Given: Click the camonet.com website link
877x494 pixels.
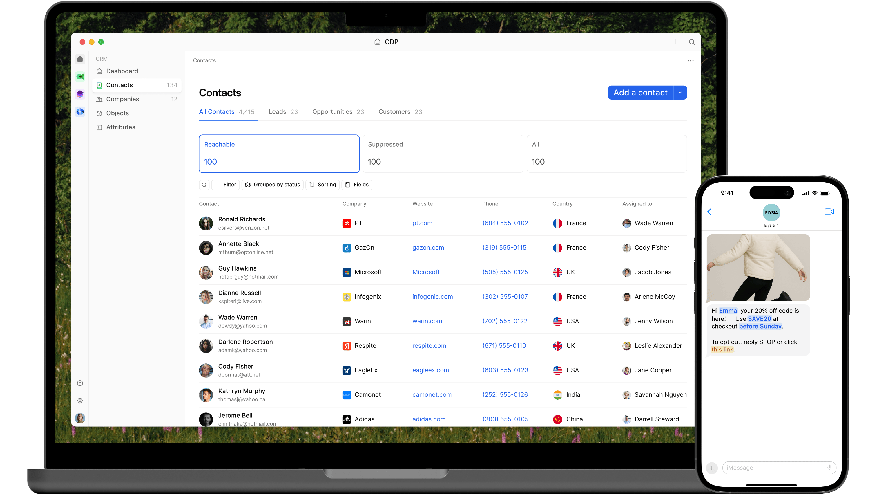Looking at the screenshot, I should click(x=432, y=395).
